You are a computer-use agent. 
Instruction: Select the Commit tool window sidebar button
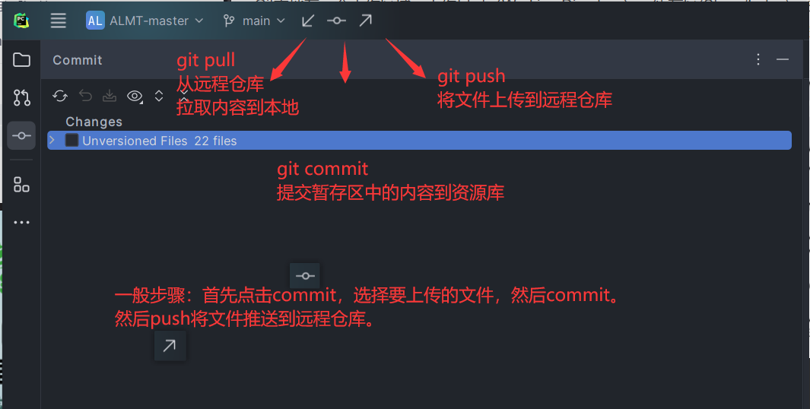21,136
